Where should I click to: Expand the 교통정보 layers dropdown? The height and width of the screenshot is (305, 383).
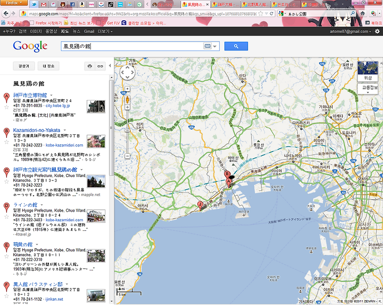point(369,89)
